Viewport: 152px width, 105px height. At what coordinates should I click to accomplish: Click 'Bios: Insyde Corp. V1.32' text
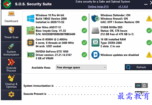click(51, 31)
